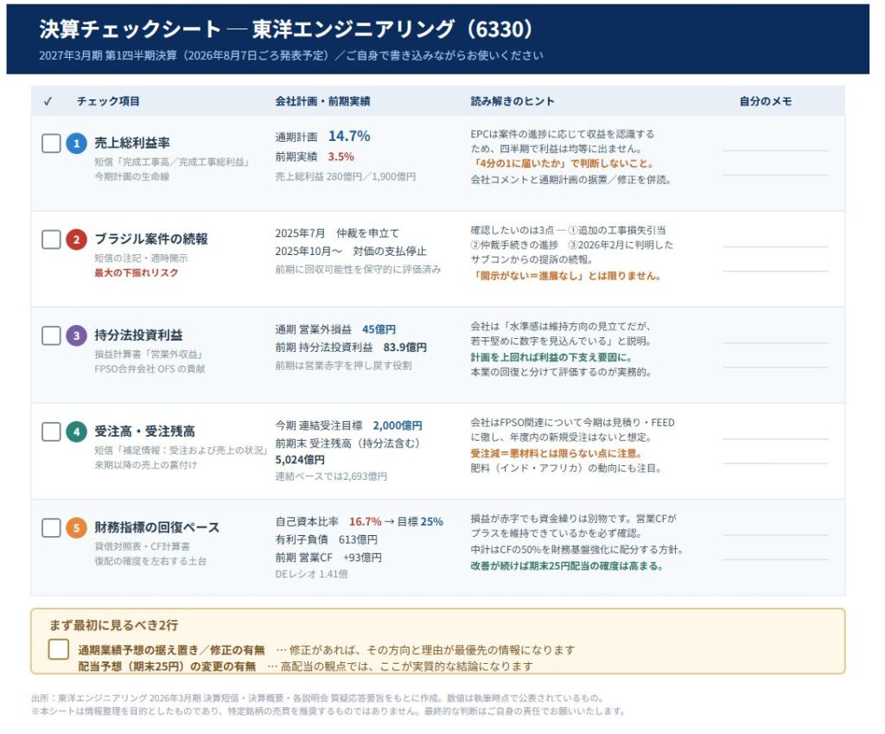The height and width of the screenshot is (734, 885).
Task: Click 復配の確度を左右する土台 subtext
Action: (150, 561)
